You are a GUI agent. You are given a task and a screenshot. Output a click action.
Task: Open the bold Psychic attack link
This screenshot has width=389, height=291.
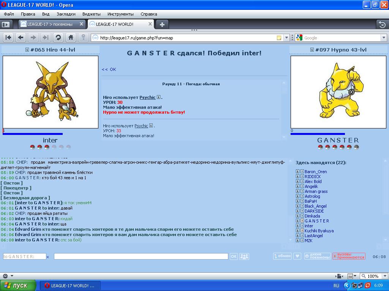pos(148,97)
